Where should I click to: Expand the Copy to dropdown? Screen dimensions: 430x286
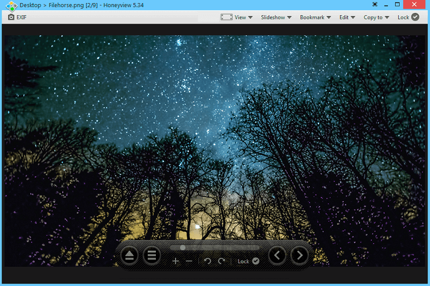pyautogui.click(x=376, y=17)
